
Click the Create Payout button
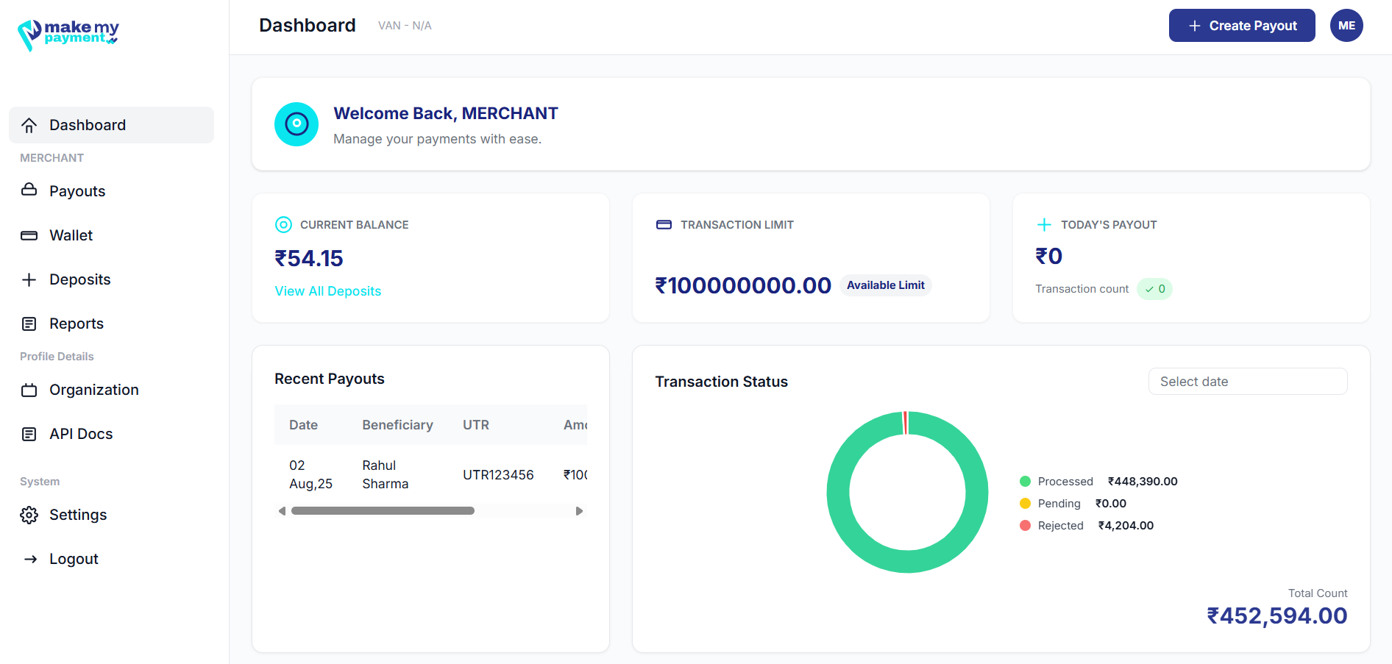(1241, 25)
